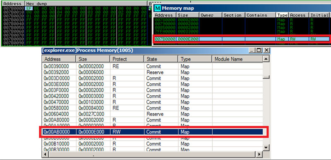Sort Process Memory list by Size column
The image size is (331, 160).
[93, 59]
